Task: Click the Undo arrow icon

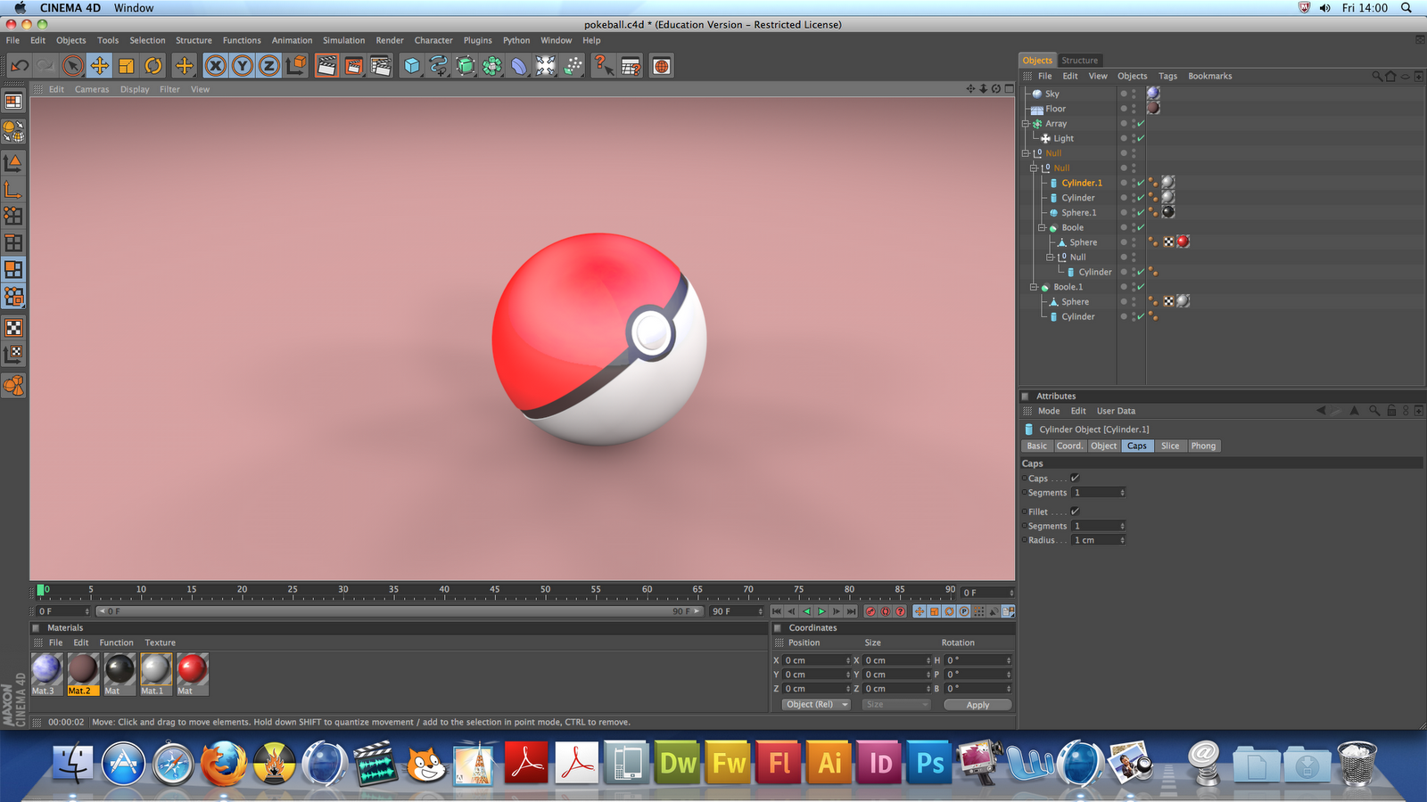Action: click(20, 66)
